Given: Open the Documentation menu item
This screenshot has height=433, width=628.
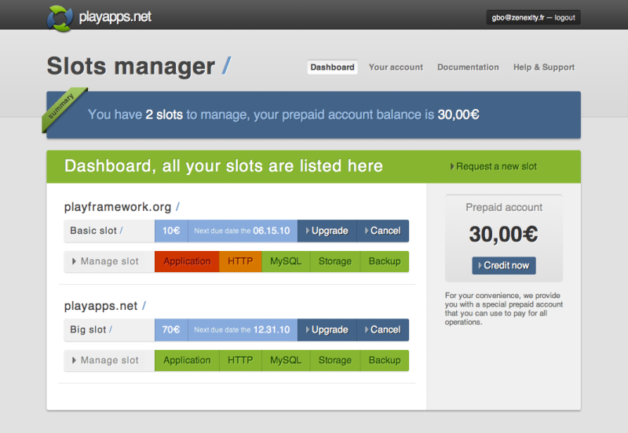Looking at the screenshot, I should 468,67.
